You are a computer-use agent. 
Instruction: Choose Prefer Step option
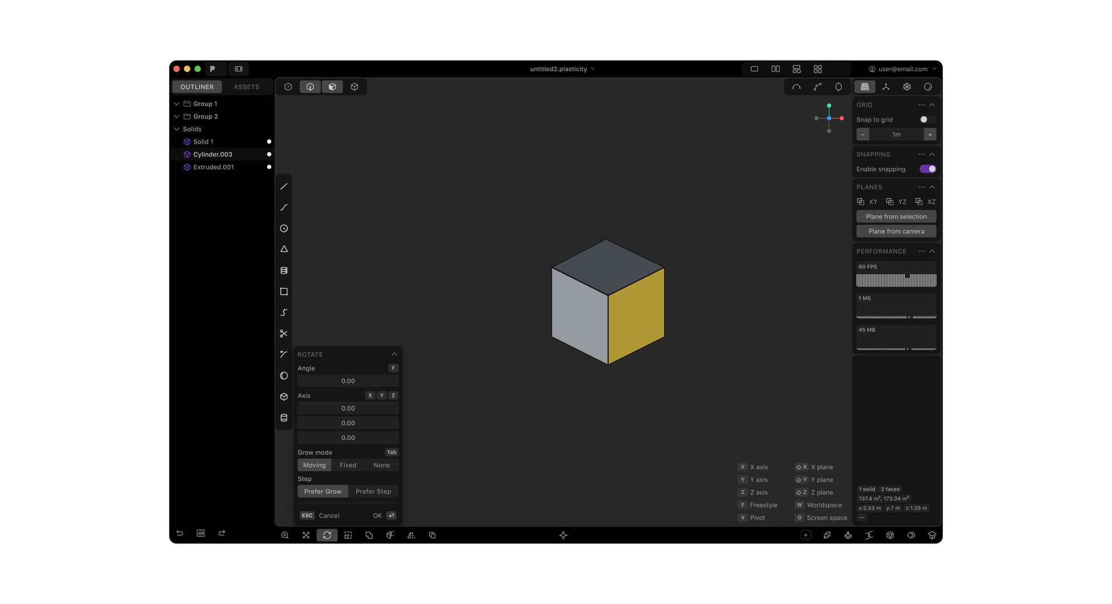(373, 492)
